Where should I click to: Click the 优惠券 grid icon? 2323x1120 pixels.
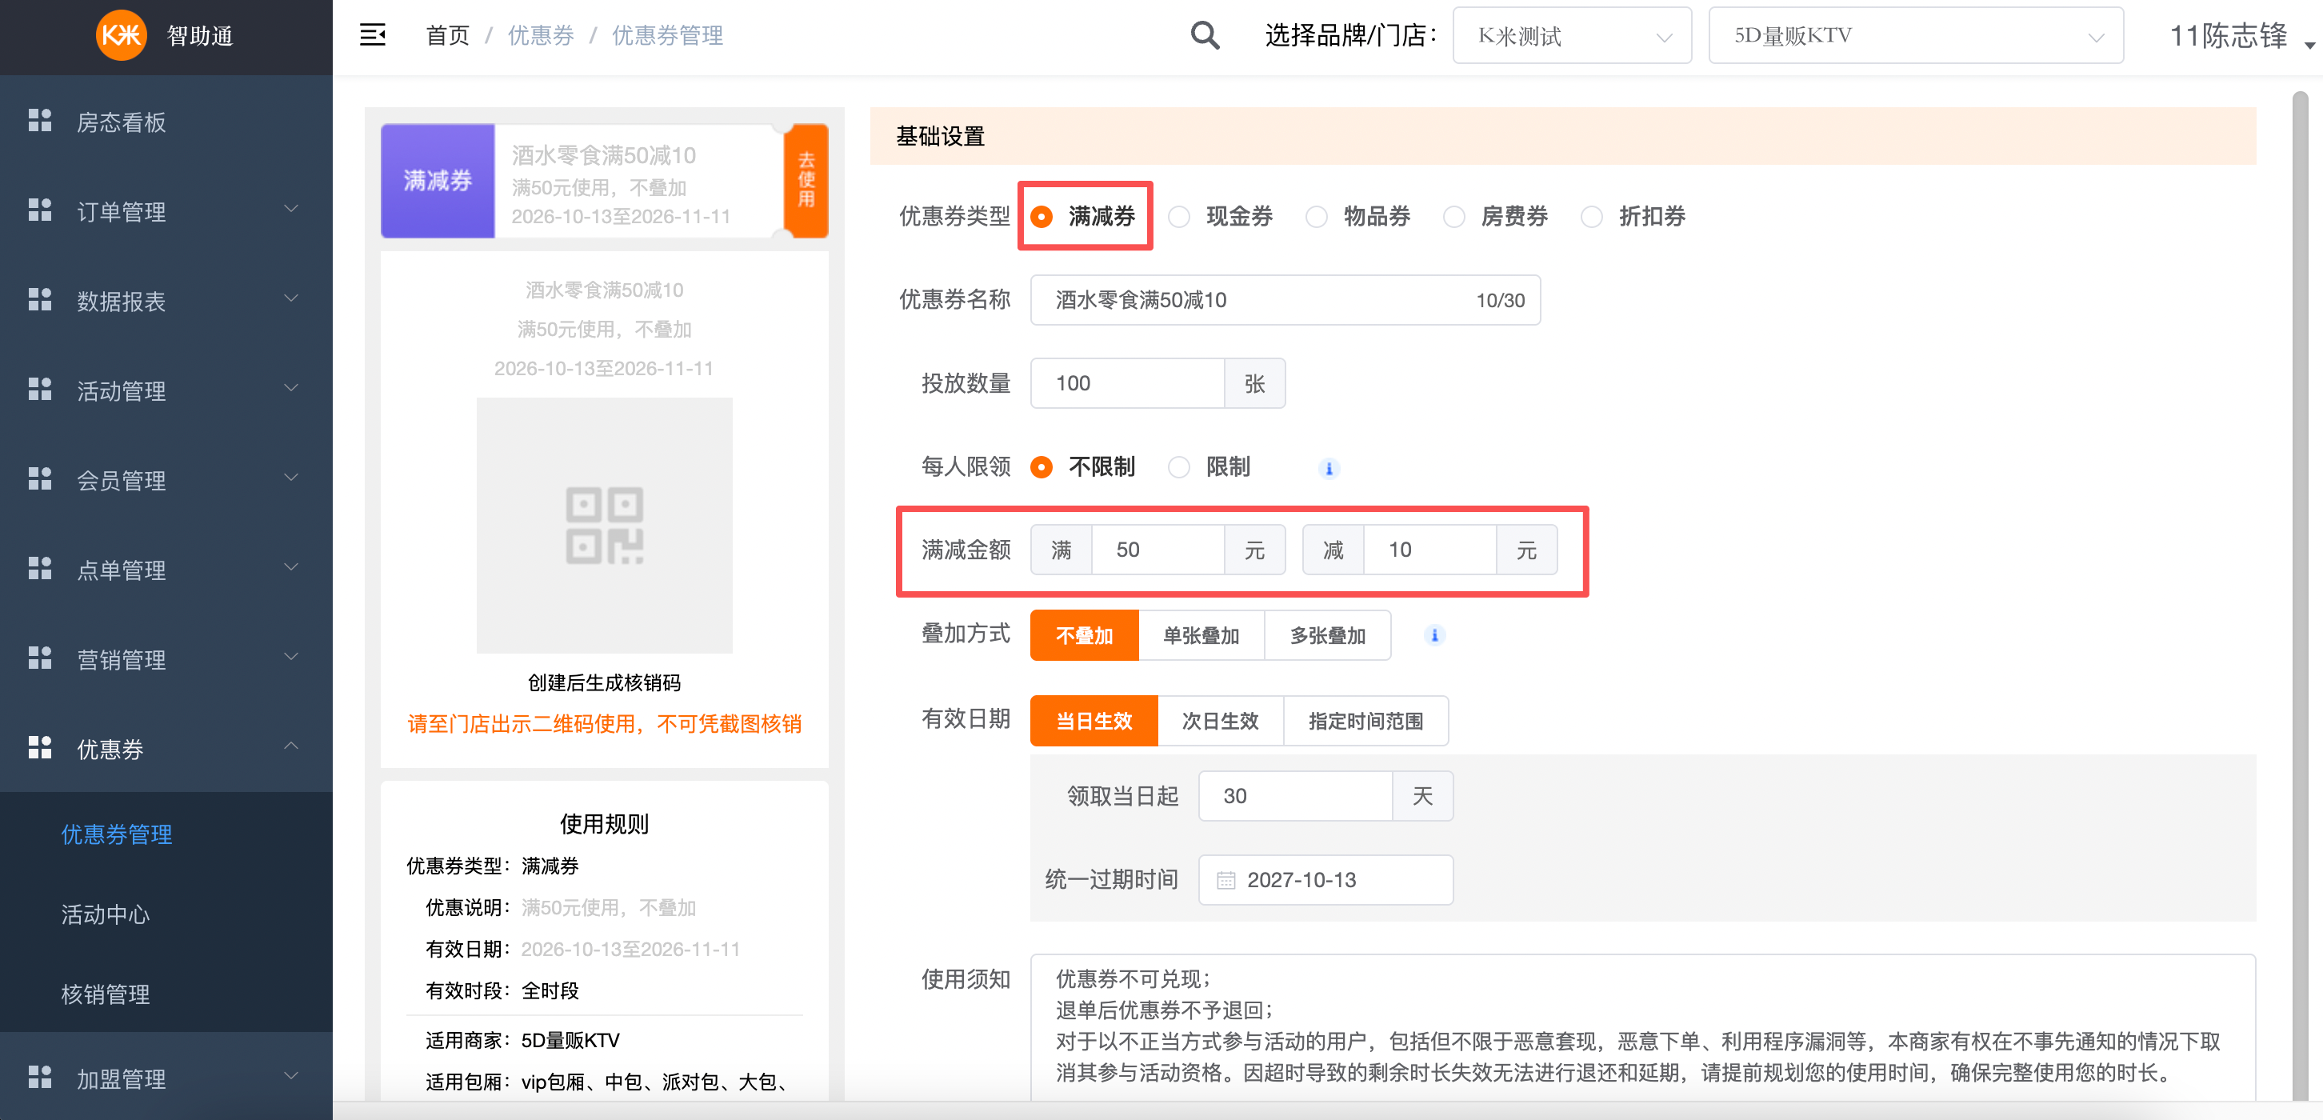click(x=40, y=747)
